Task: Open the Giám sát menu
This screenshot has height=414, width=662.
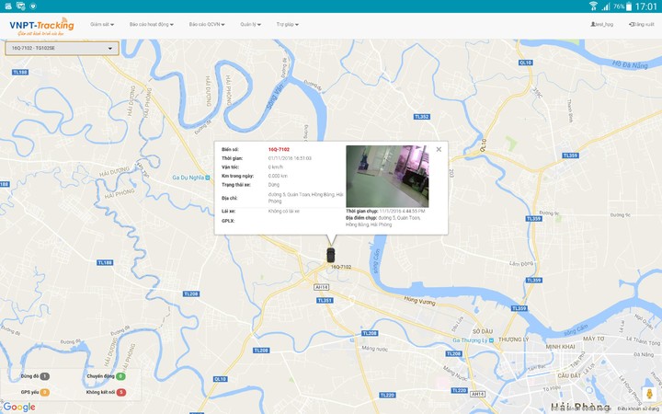Action: pos(102,25)
